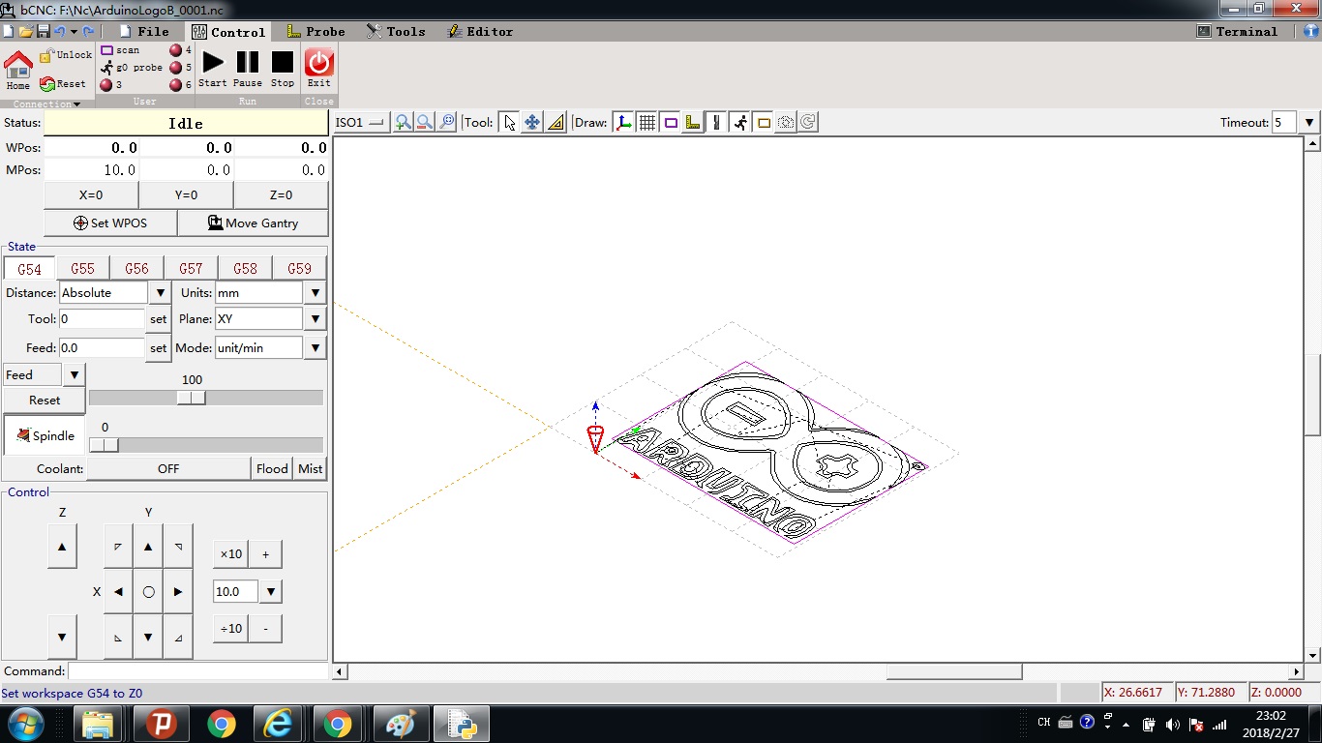
Task: Trigger user button 4
Action: click(180, 50)
